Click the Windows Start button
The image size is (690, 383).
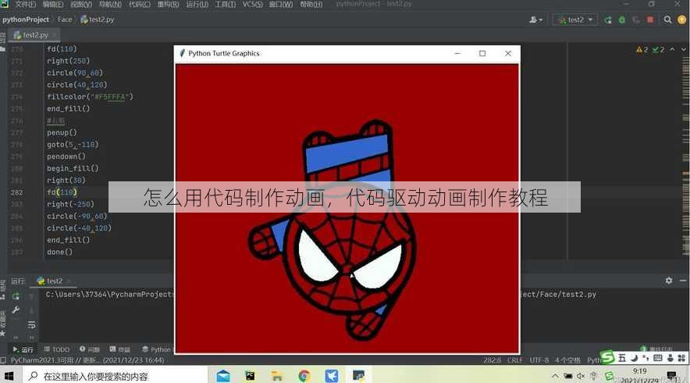pyautogui.click(x=9, y=377)
